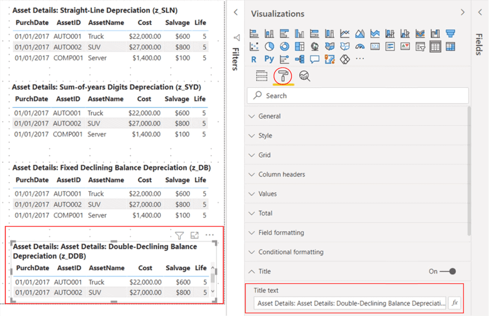The height and width of the screenshot is (316, 489).
Task: Select the clustered column chart visual
Action: [x=299, y=33]
